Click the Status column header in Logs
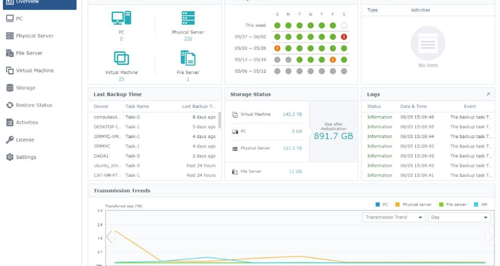This screenshot has width=500, height=266. 374,106
